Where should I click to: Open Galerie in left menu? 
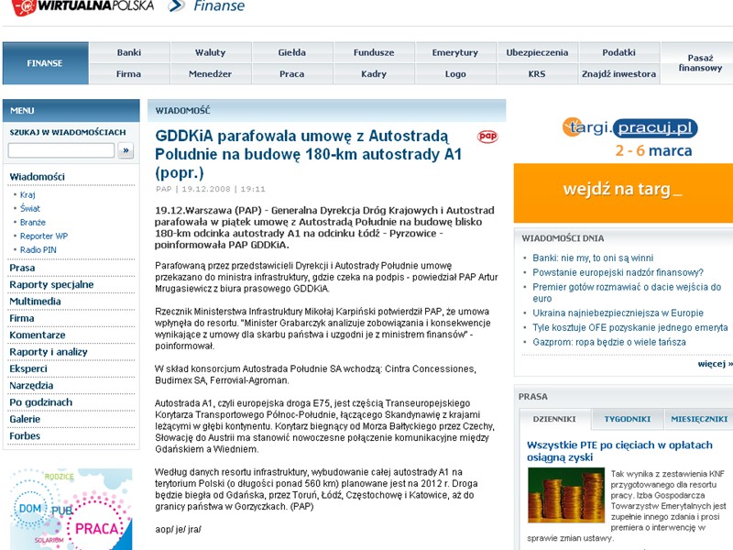pos(25,420)
